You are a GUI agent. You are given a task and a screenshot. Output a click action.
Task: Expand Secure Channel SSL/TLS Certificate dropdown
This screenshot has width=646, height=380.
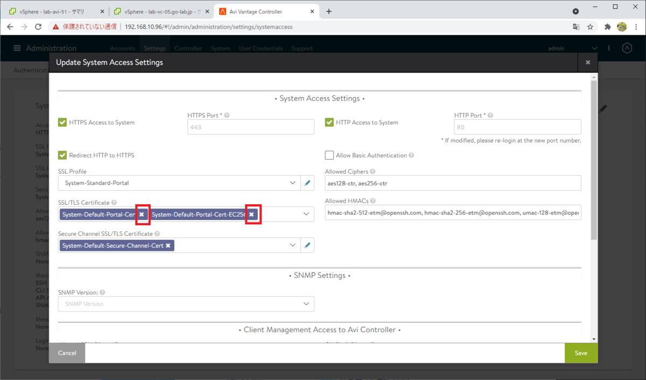coord(293,245)
